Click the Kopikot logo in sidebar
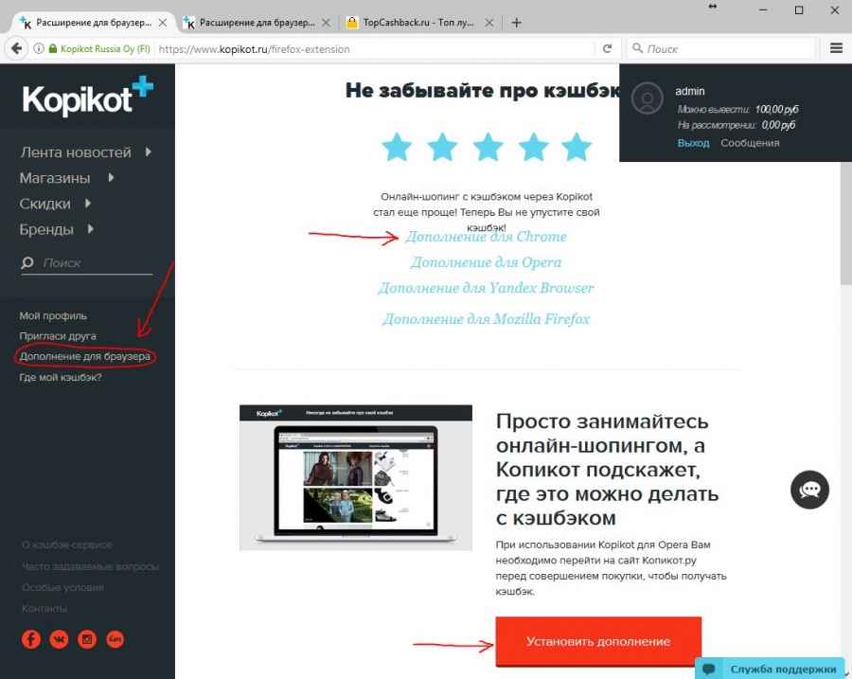Image resolution: width=852 pixels, height=679 pixels. [87, 97]
